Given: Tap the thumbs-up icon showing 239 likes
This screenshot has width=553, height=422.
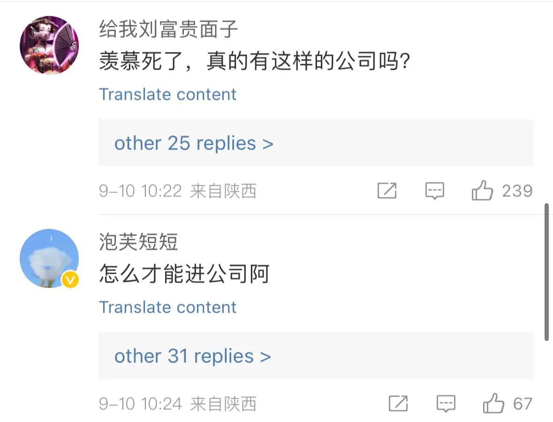Looking at the screenshot, I should click(x=483, y=190).
